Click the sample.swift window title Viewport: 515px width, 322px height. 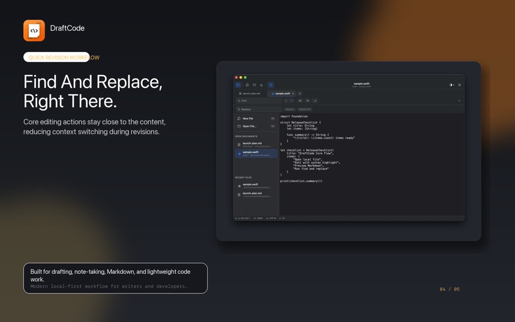[362, 85]
